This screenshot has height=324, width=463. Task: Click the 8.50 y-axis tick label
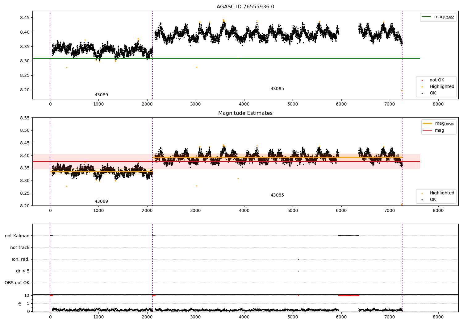tap(25, 131)
